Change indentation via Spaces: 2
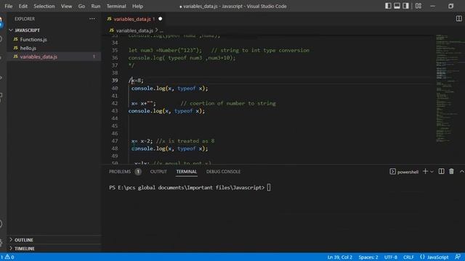Image resolution: width=465 pixels, height=261 pixels. click(x=368, y=257)
